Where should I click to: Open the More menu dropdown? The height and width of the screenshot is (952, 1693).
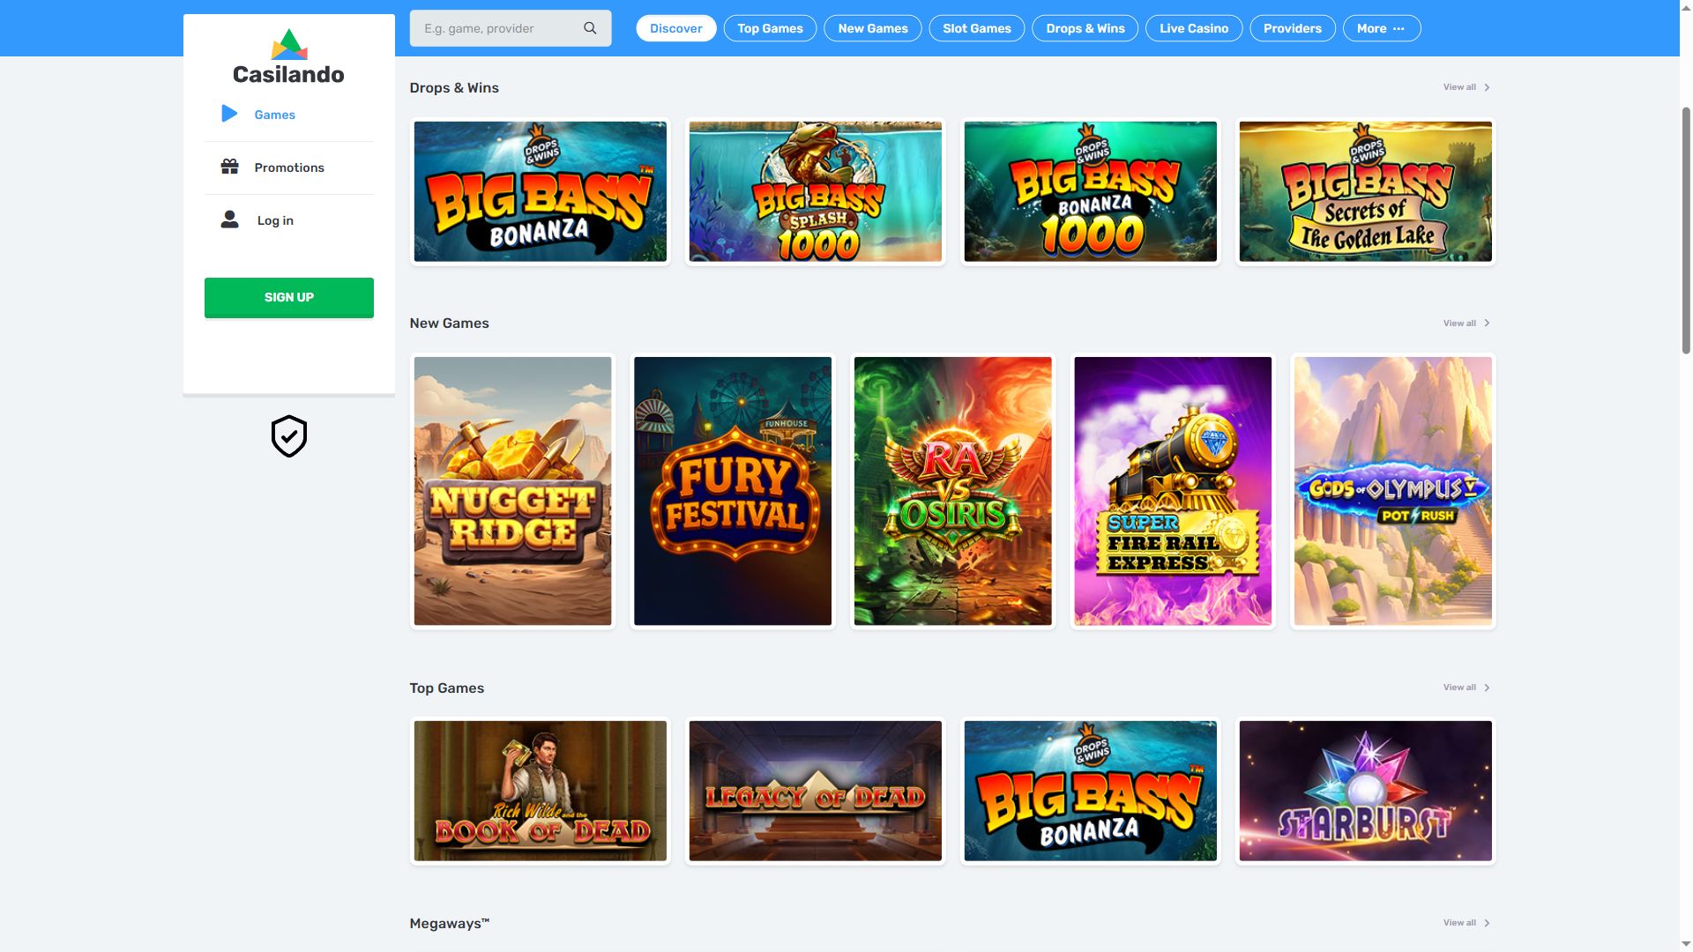(x=1381, y=28)
